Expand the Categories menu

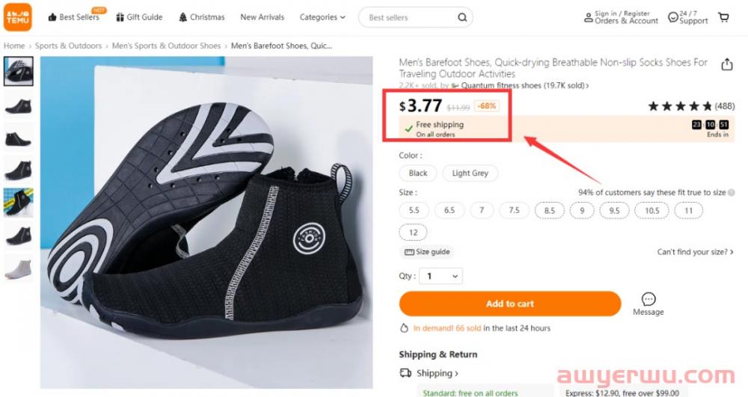[x=322, y=17]
